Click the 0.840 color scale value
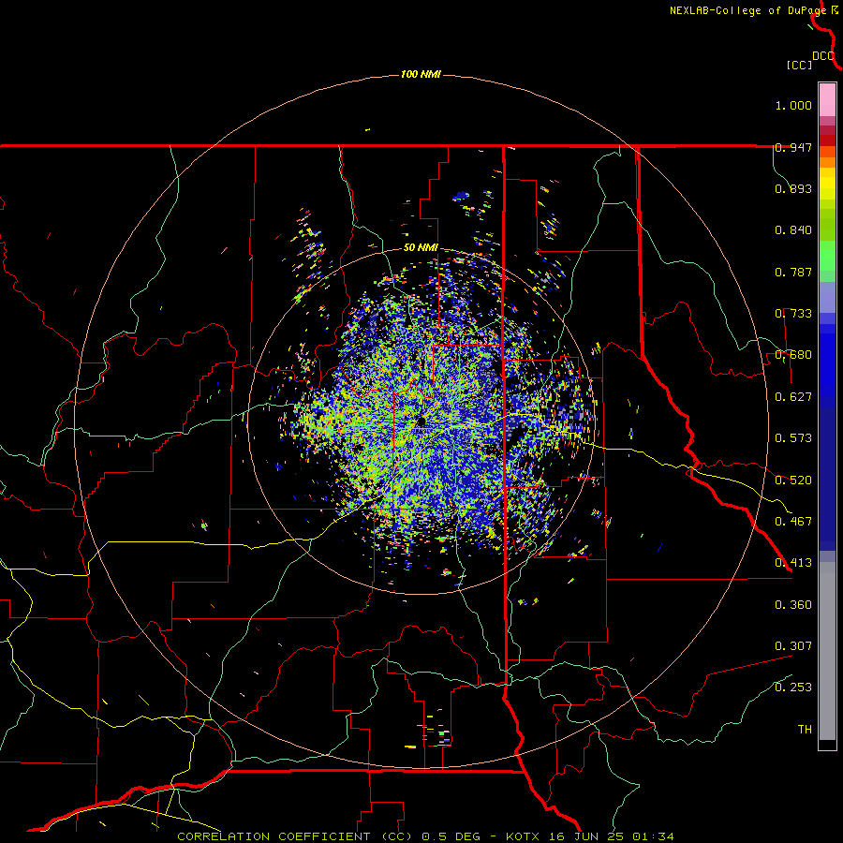The width and height of the screenshot is (843, 843). (793, 230)
